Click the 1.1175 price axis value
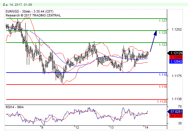The height and width of the screenshot is (134, 188). click(177, 76)
